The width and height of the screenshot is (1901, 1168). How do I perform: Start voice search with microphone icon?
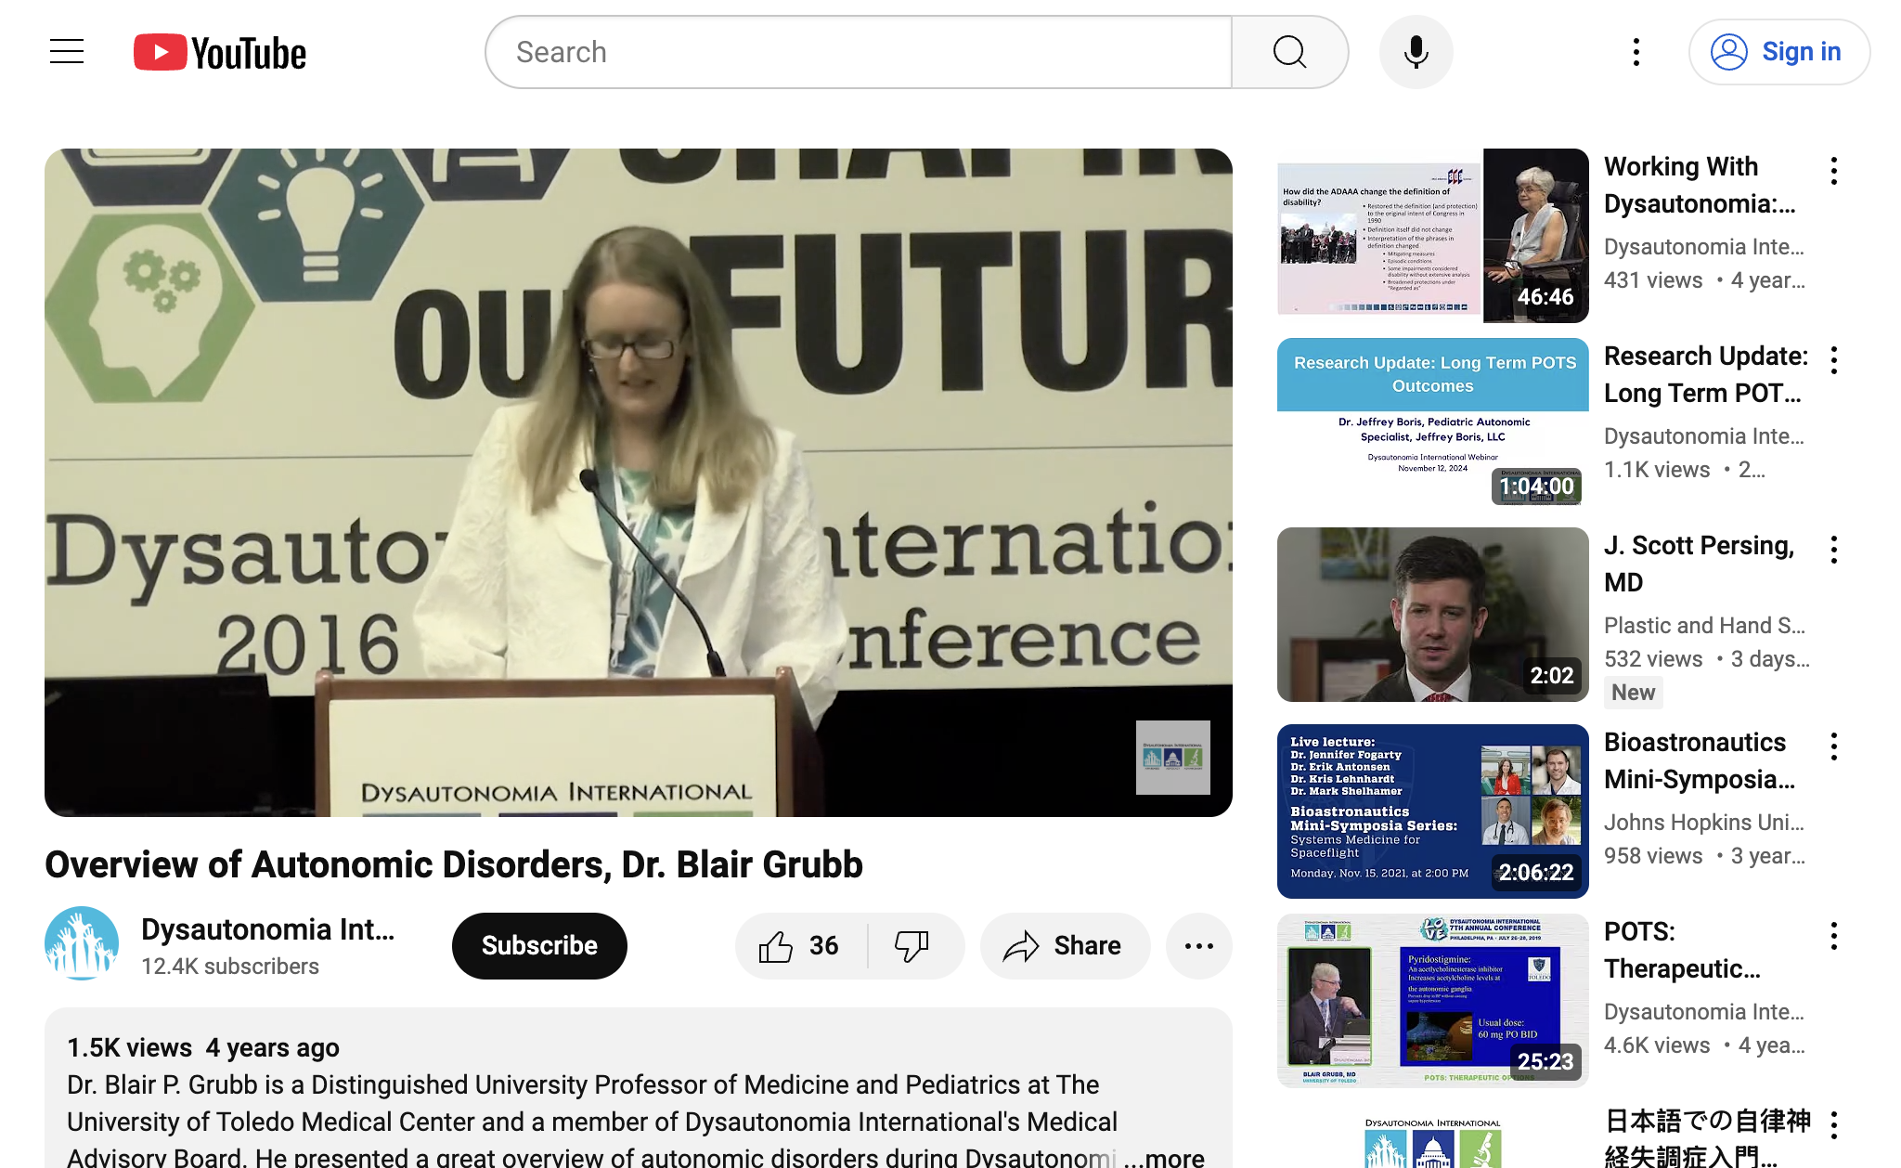[1416, 52]
